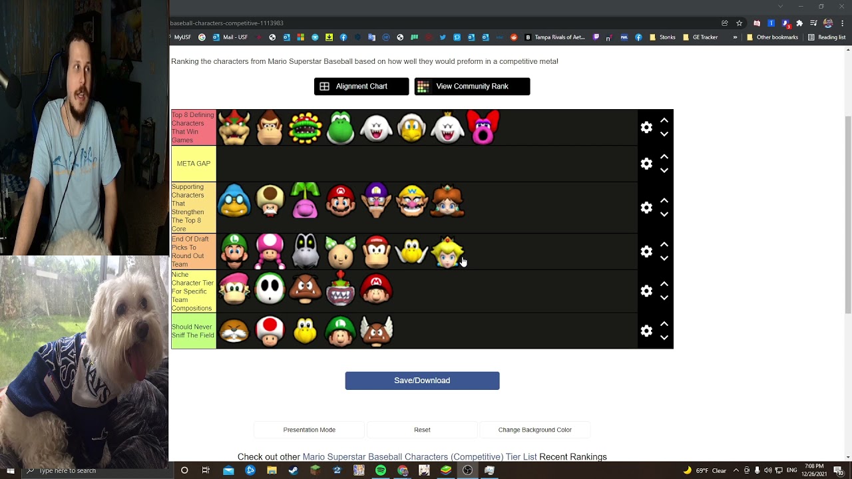Viewport: 852px width, 479px height.
Task: Open Tampa Rivals of Aether bookmark
Action: (555, 37)
